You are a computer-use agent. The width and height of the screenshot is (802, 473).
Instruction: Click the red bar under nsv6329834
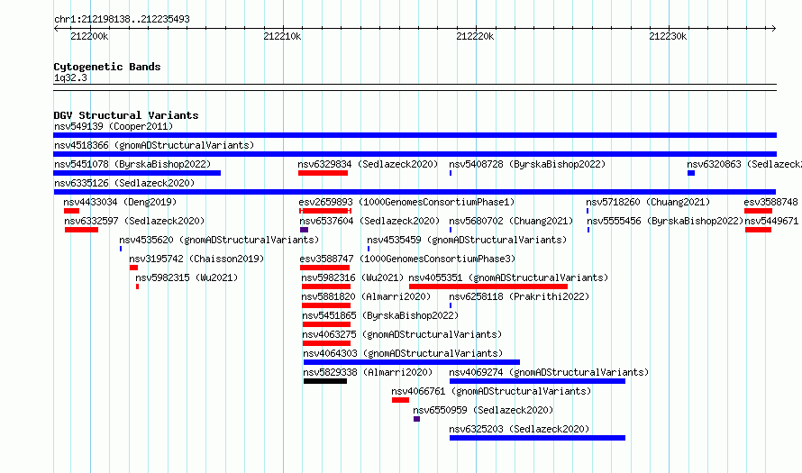(x=323, y=173)
